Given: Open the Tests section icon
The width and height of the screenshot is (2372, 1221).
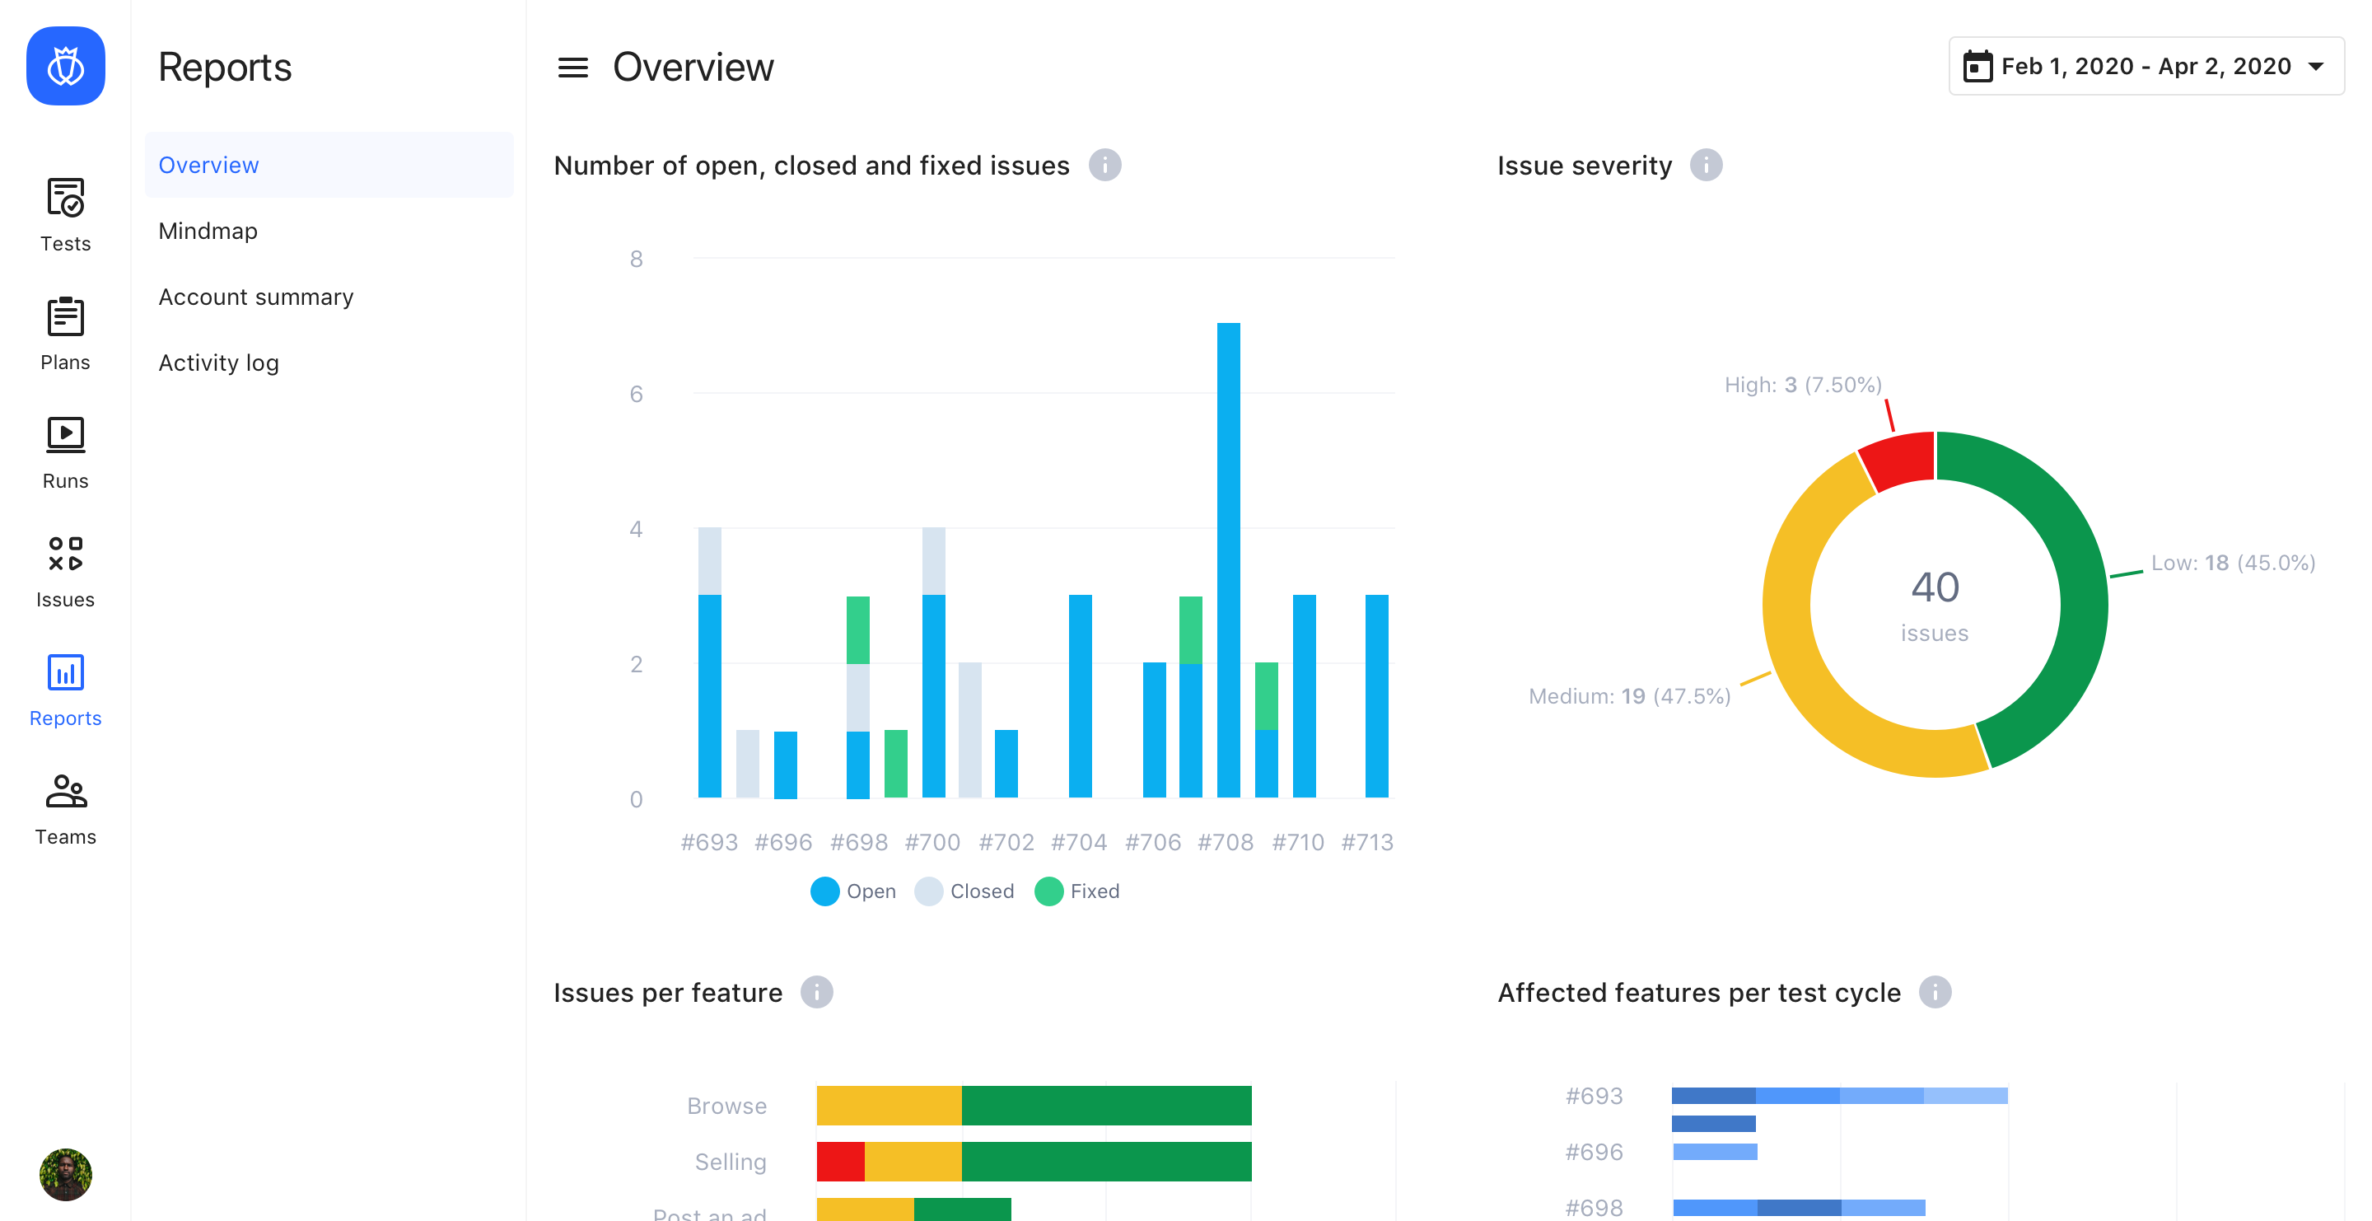Looking at the screenshot, I should (65, 197).
